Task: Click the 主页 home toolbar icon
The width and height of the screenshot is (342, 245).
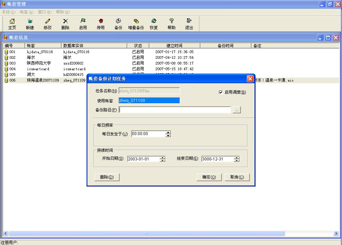Action: (x=12, y=21)
